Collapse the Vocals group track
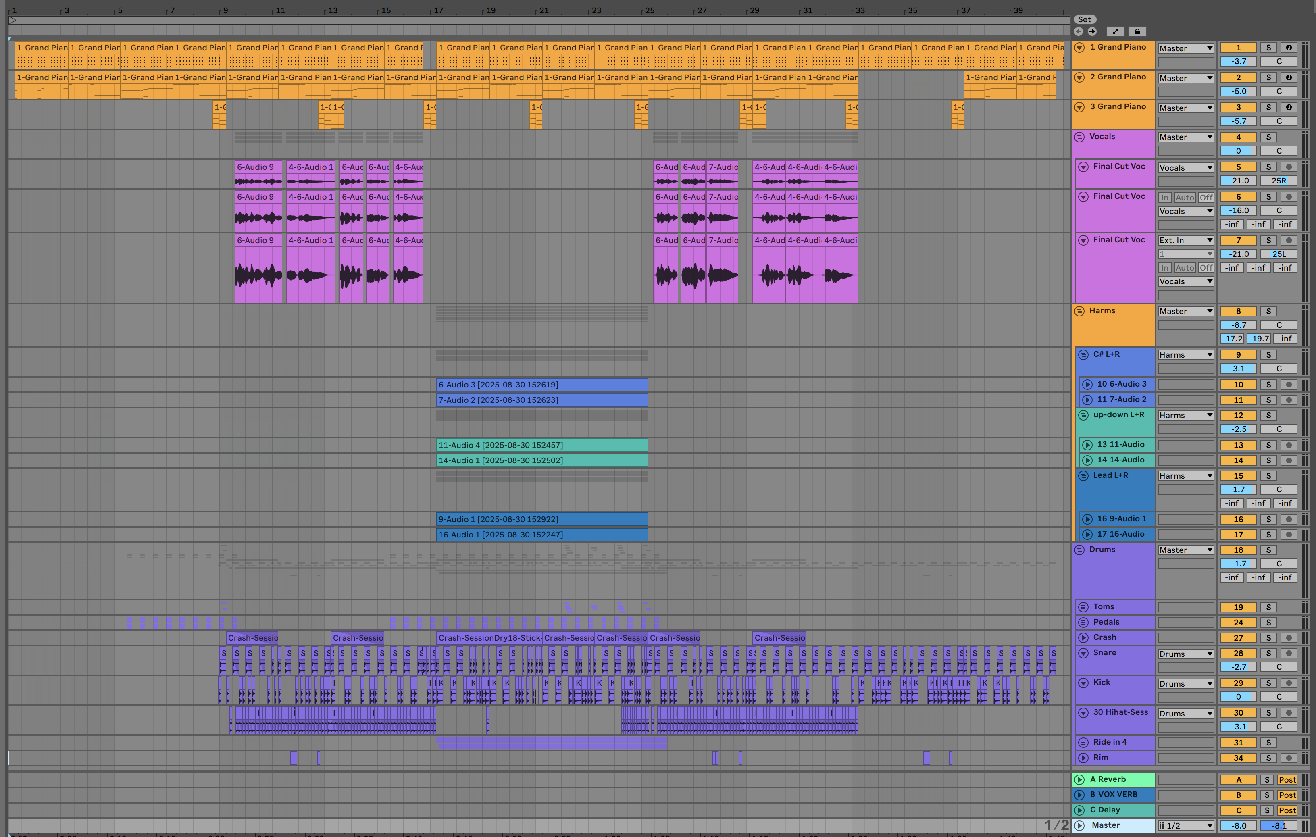The width and height of the screenshot is (1316, 837). pyautogui.click(x=1079, y=137)
